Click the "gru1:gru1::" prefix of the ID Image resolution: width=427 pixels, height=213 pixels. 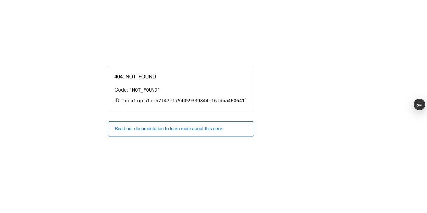tap(140, 101)
